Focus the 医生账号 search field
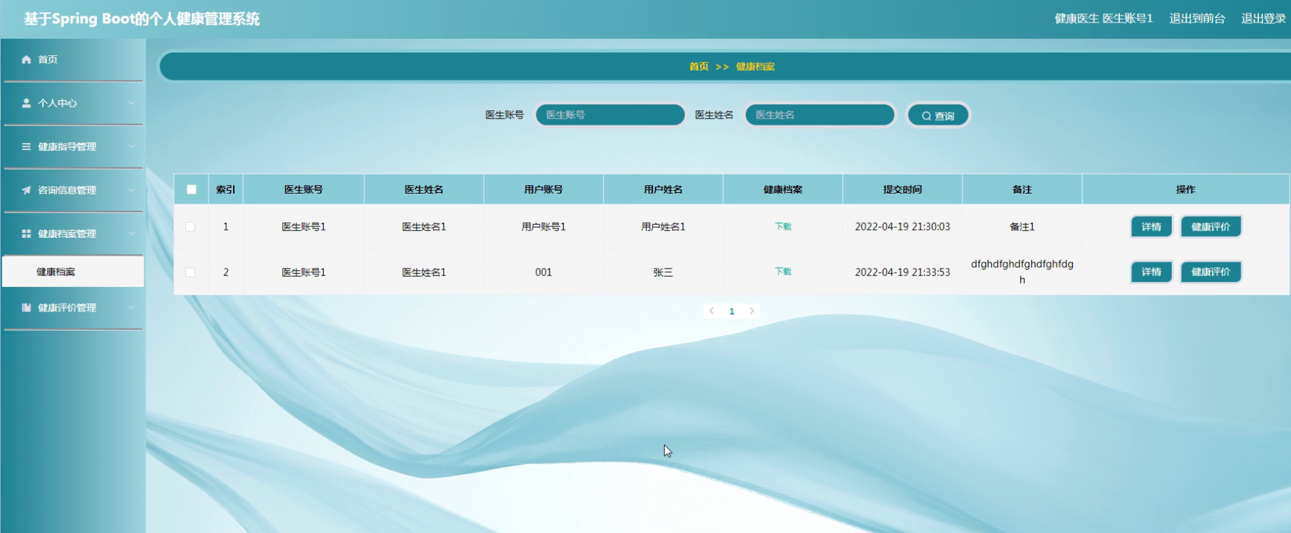 click(610, 115)
